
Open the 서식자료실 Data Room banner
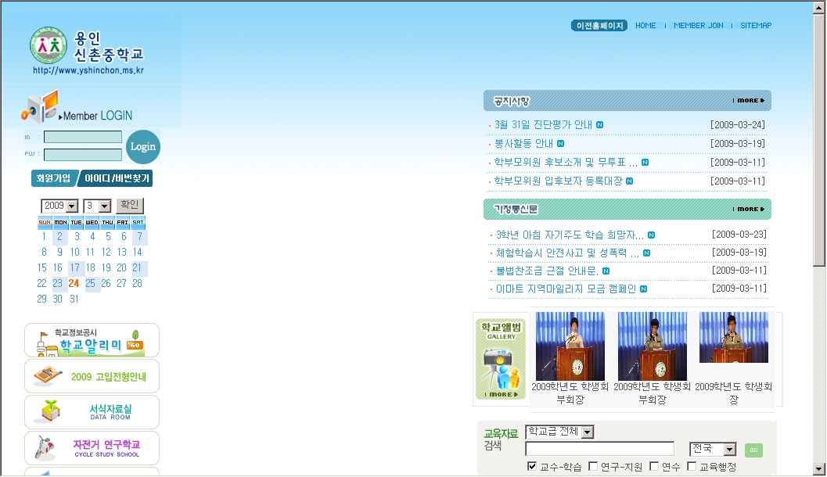tap(92, 412)
